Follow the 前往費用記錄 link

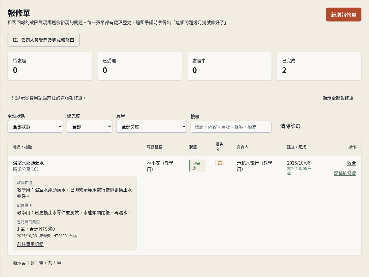click(30, 244)
